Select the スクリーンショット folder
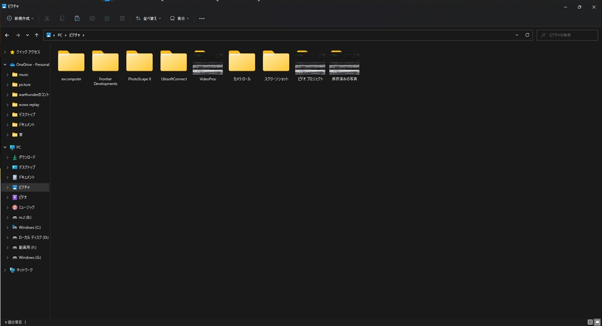Screen dimensions: 602x326 [x=276, y=66]
